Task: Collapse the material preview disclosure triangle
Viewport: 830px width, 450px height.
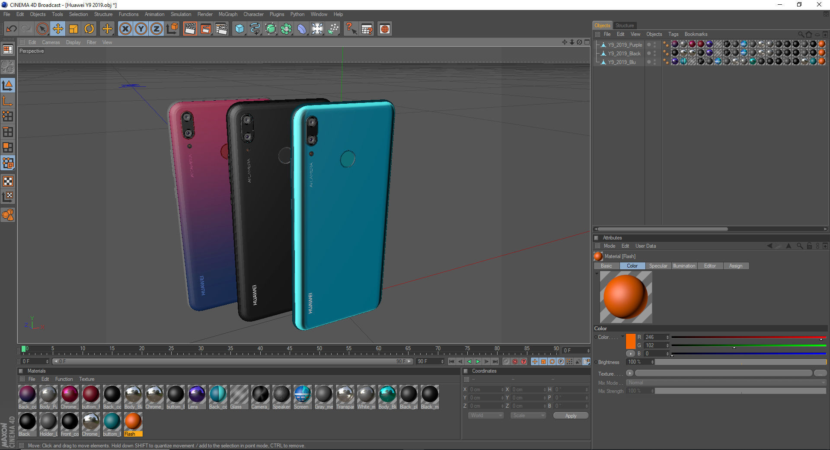Action: pos(597,274)
